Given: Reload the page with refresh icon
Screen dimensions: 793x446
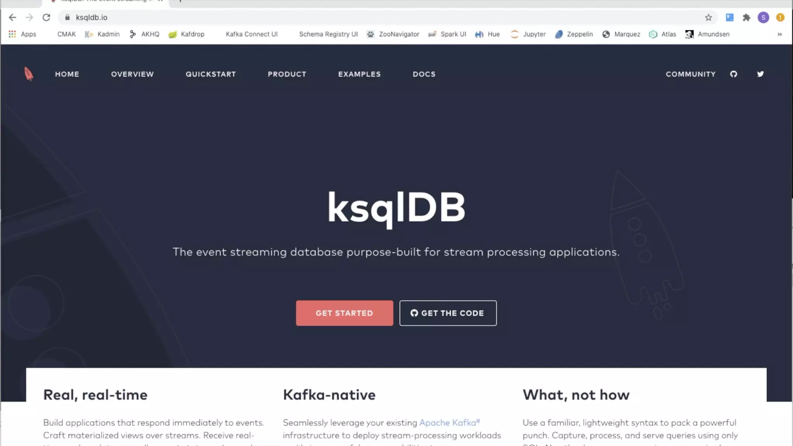Looking at the screenshot, I should click(x=46, y=17).
